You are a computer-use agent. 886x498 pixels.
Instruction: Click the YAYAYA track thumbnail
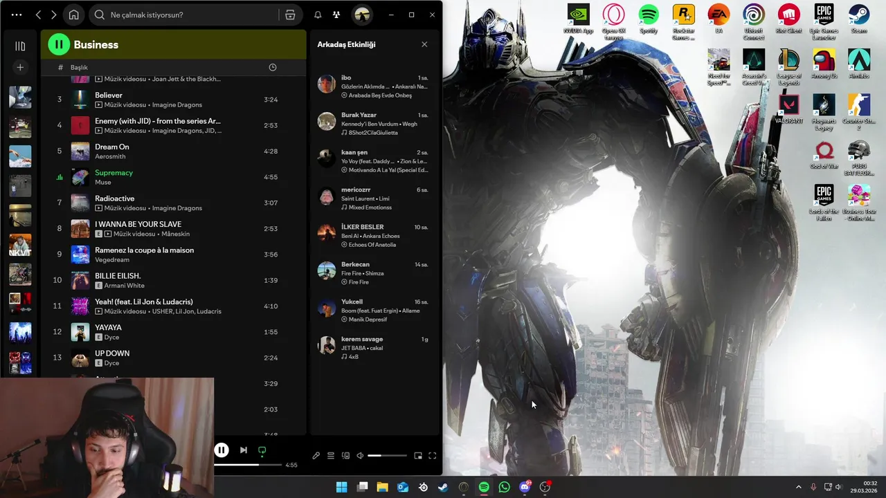pos(80,332)
